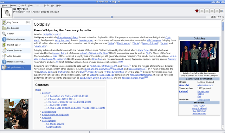The image size is (225, 133).
Task: Click the Coldplay band photo in sidebar
Action: [16, 114]
